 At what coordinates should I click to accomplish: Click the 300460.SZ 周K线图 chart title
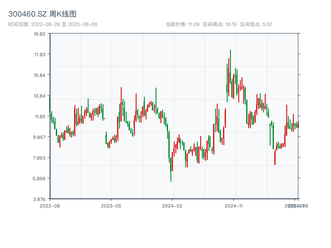[x=42, y=14]
